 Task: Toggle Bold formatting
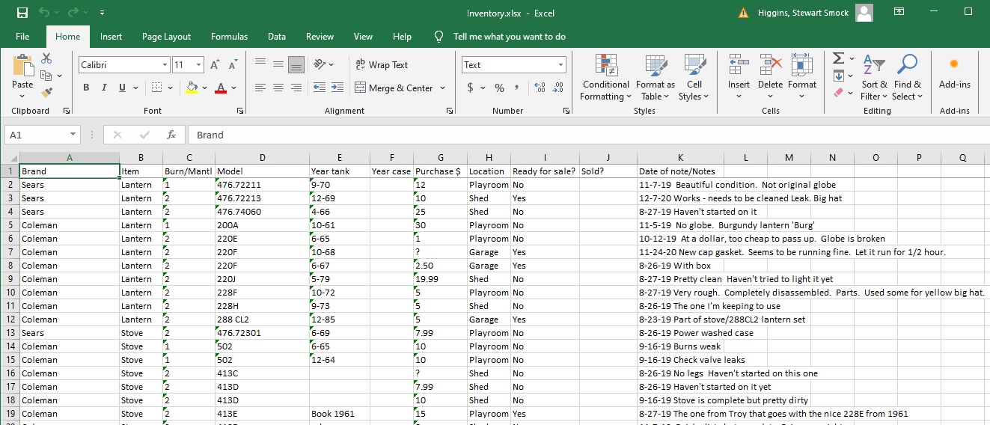click(86, 88)
